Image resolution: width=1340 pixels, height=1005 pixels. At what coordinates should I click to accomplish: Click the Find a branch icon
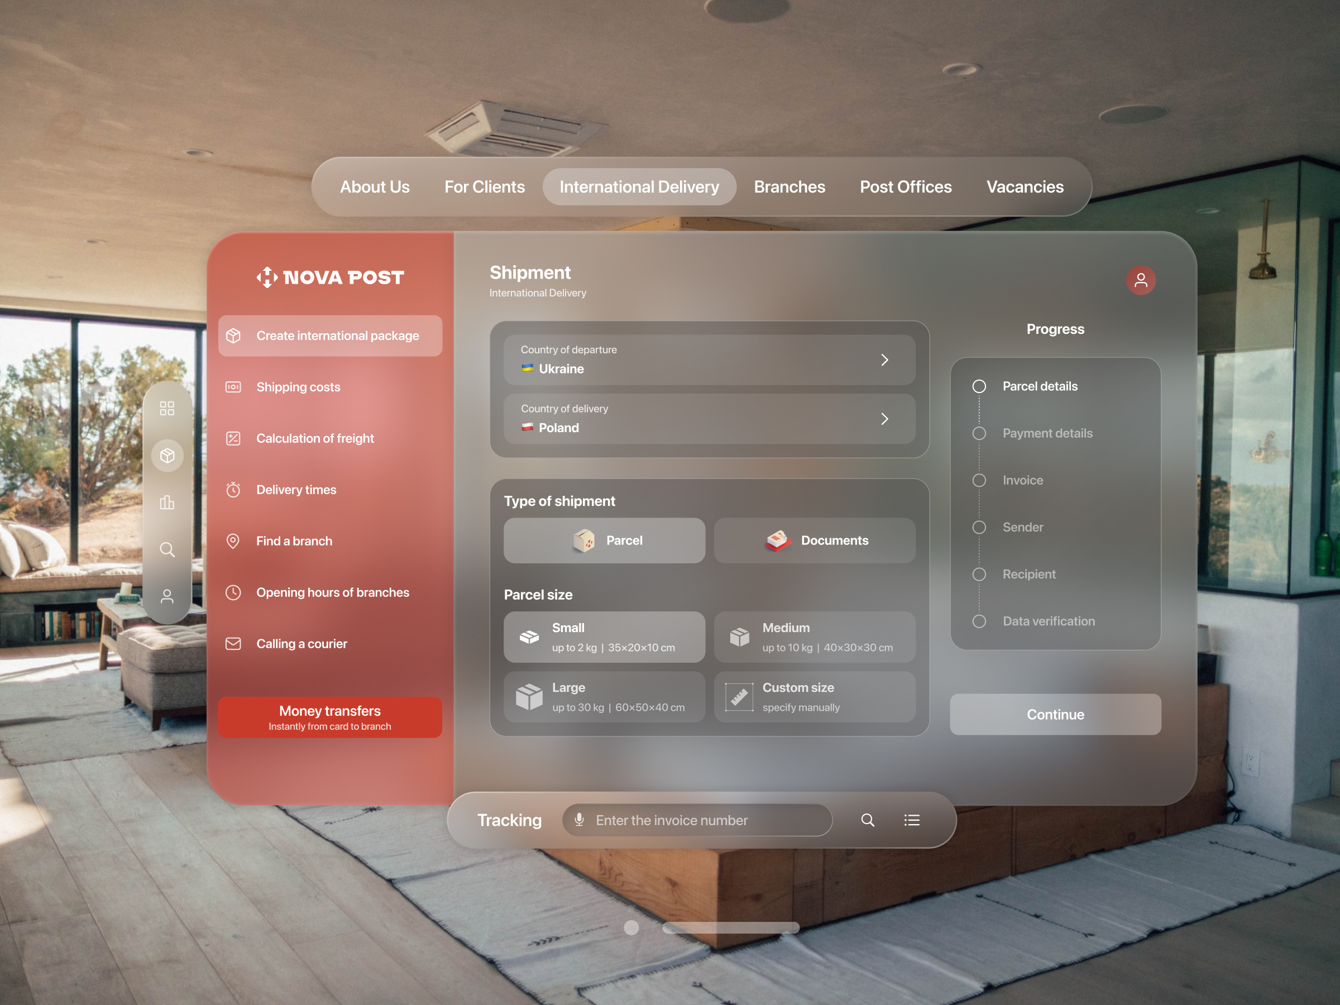tap(233, 540)
